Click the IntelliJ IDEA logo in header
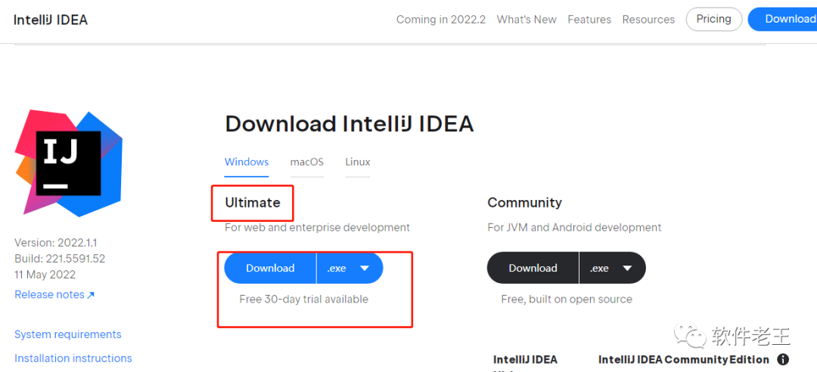Screen dimensions: 817x372 pos(51,20)
